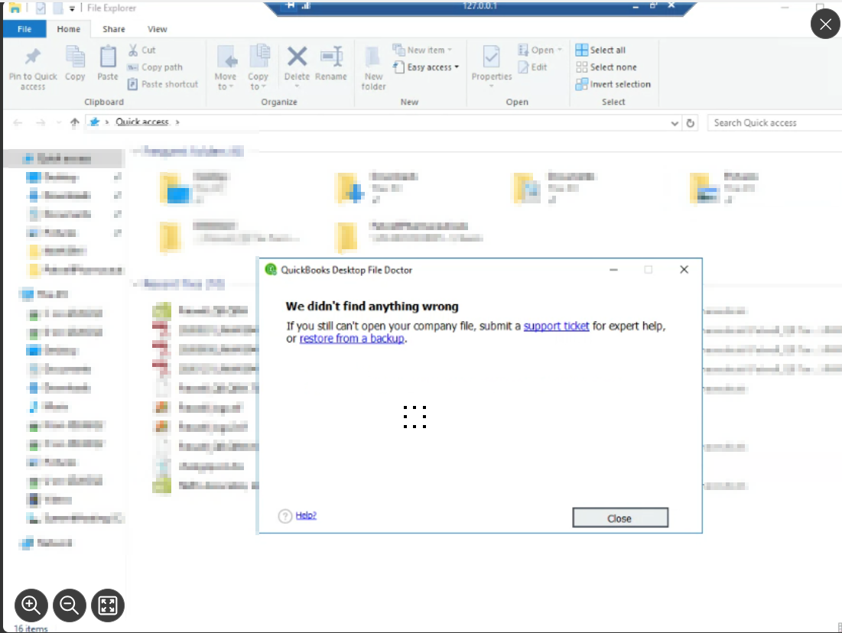
Task: Refresh the Quick access view
Action: (690, 123)
